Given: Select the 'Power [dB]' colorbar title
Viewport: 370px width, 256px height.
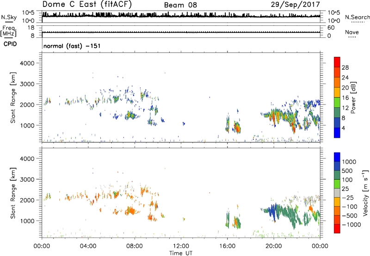Looking at the screenshot, I should pos(353,98).
